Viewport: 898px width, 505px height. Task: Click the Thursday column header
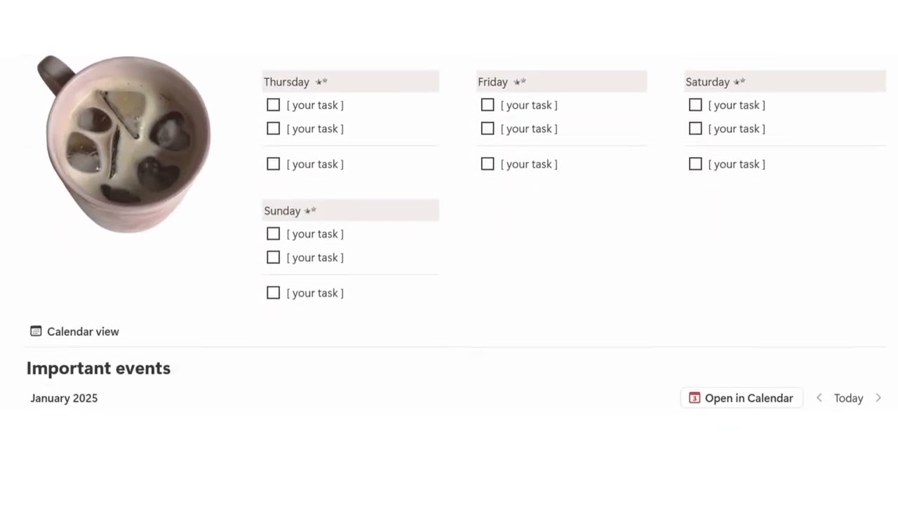(x=287, y=82)
